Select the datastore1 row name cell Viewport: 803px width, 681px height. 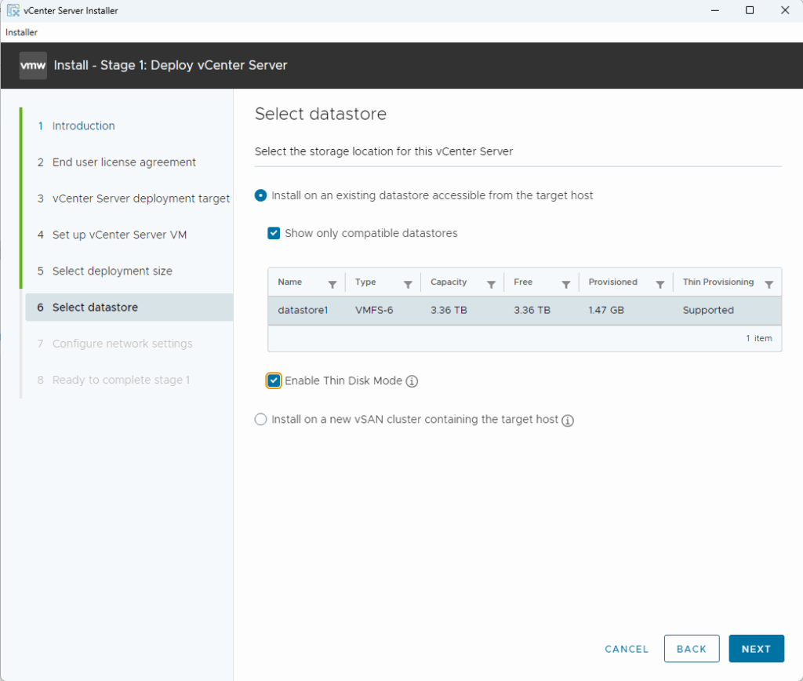point(303,311)
